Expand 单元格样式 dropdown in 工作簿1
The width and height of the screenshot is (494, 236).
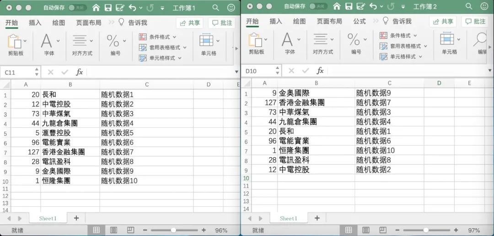pos(180,58)
